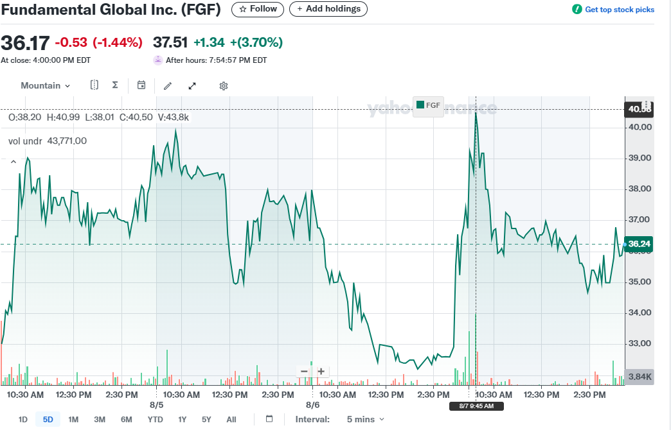Zoom out with the minus button
Image resolution: width=671 pixels, height=430 pixels.
304,371
